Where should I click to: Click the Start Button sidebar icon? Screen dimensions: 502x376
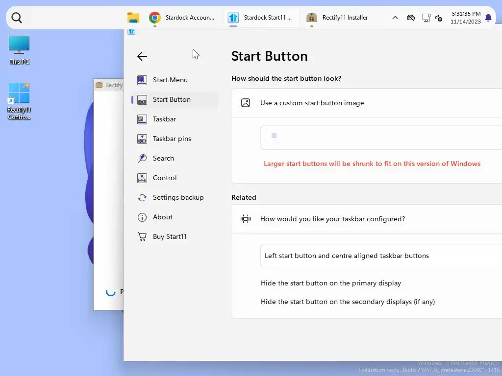pos(142,100)
